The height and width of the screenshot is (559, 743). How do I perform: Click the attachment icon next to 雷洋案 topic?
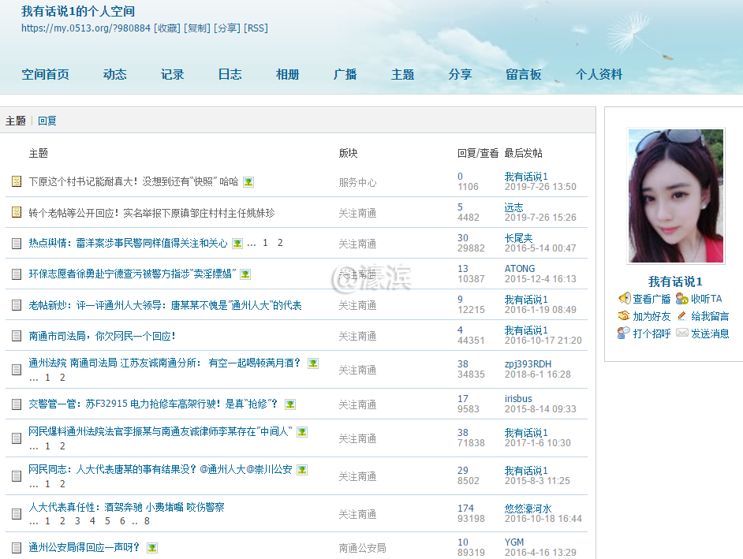tap(237, 243)
